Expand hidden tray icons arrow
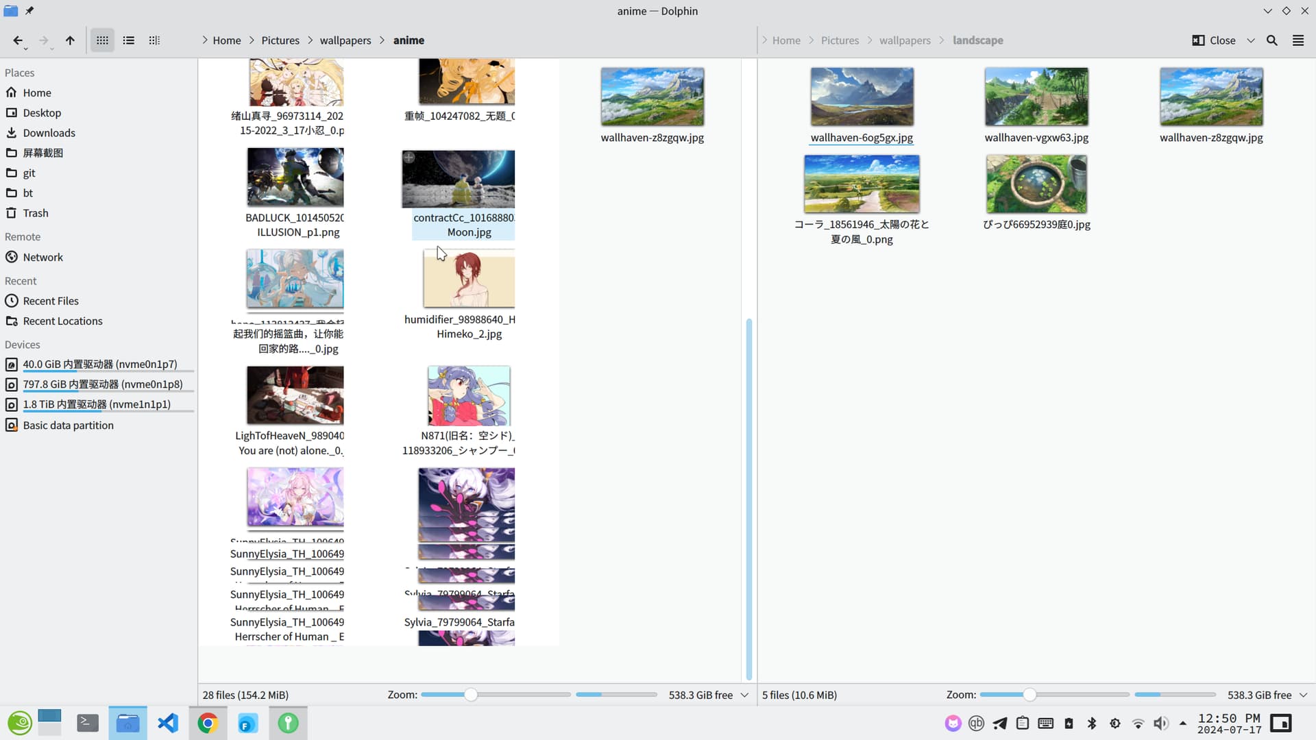Image resolution: width=1316 pixels, height=740 pixels. [x=1183, y=723]
